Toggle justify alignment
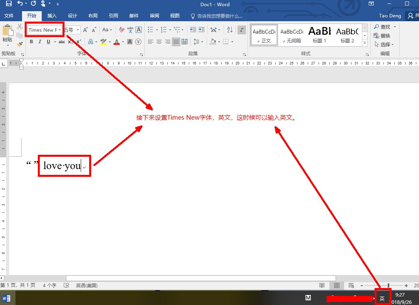419x305 pixels. point(176,42)
